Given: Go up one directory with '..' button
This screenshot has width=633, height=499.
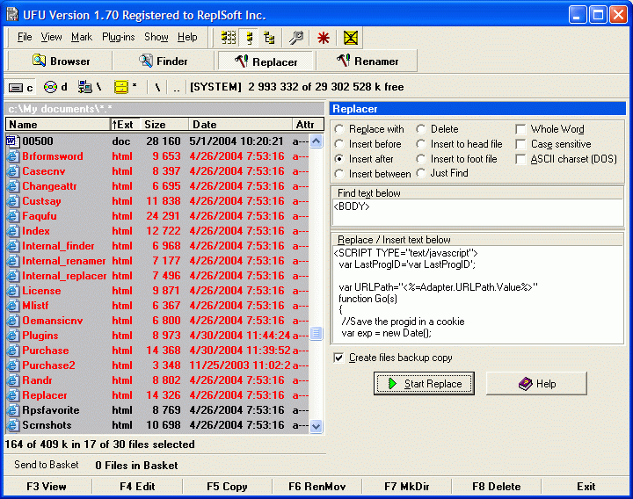Looking at the screenshot, I should (x=177, y=87).
